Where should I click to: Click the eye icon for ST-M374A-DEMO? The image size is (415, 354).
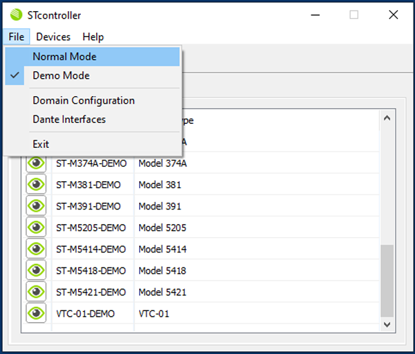coord(36,163)
